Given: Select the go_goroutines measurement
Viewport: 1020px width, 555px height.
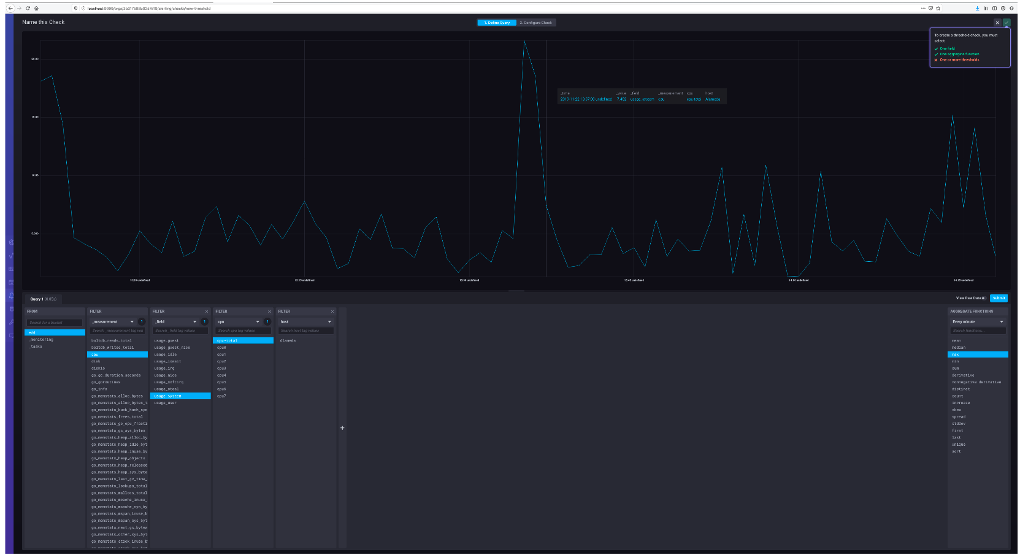Looking at the screenshot, I should coord(118,382).
